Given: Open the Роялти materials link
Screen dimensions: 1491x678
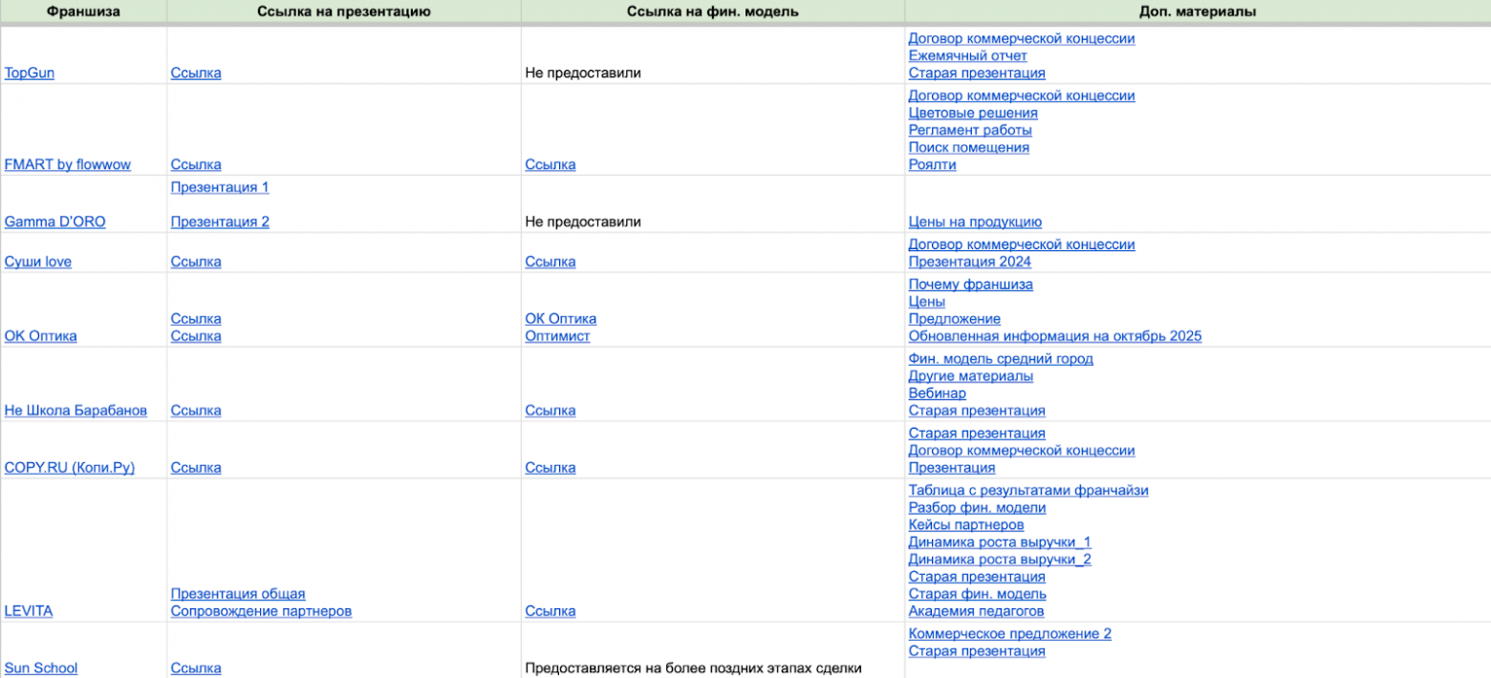Looking at the screenshot, I should coord(932,165).
